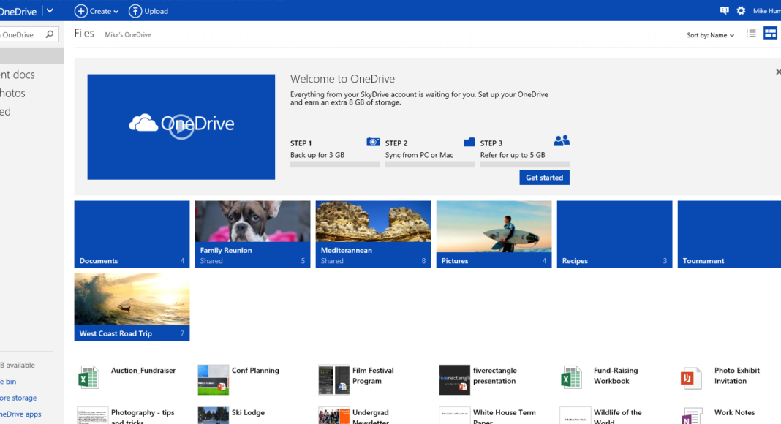Open Work Notes OneNote icon

pyautogui.click(x=691, y=416)
